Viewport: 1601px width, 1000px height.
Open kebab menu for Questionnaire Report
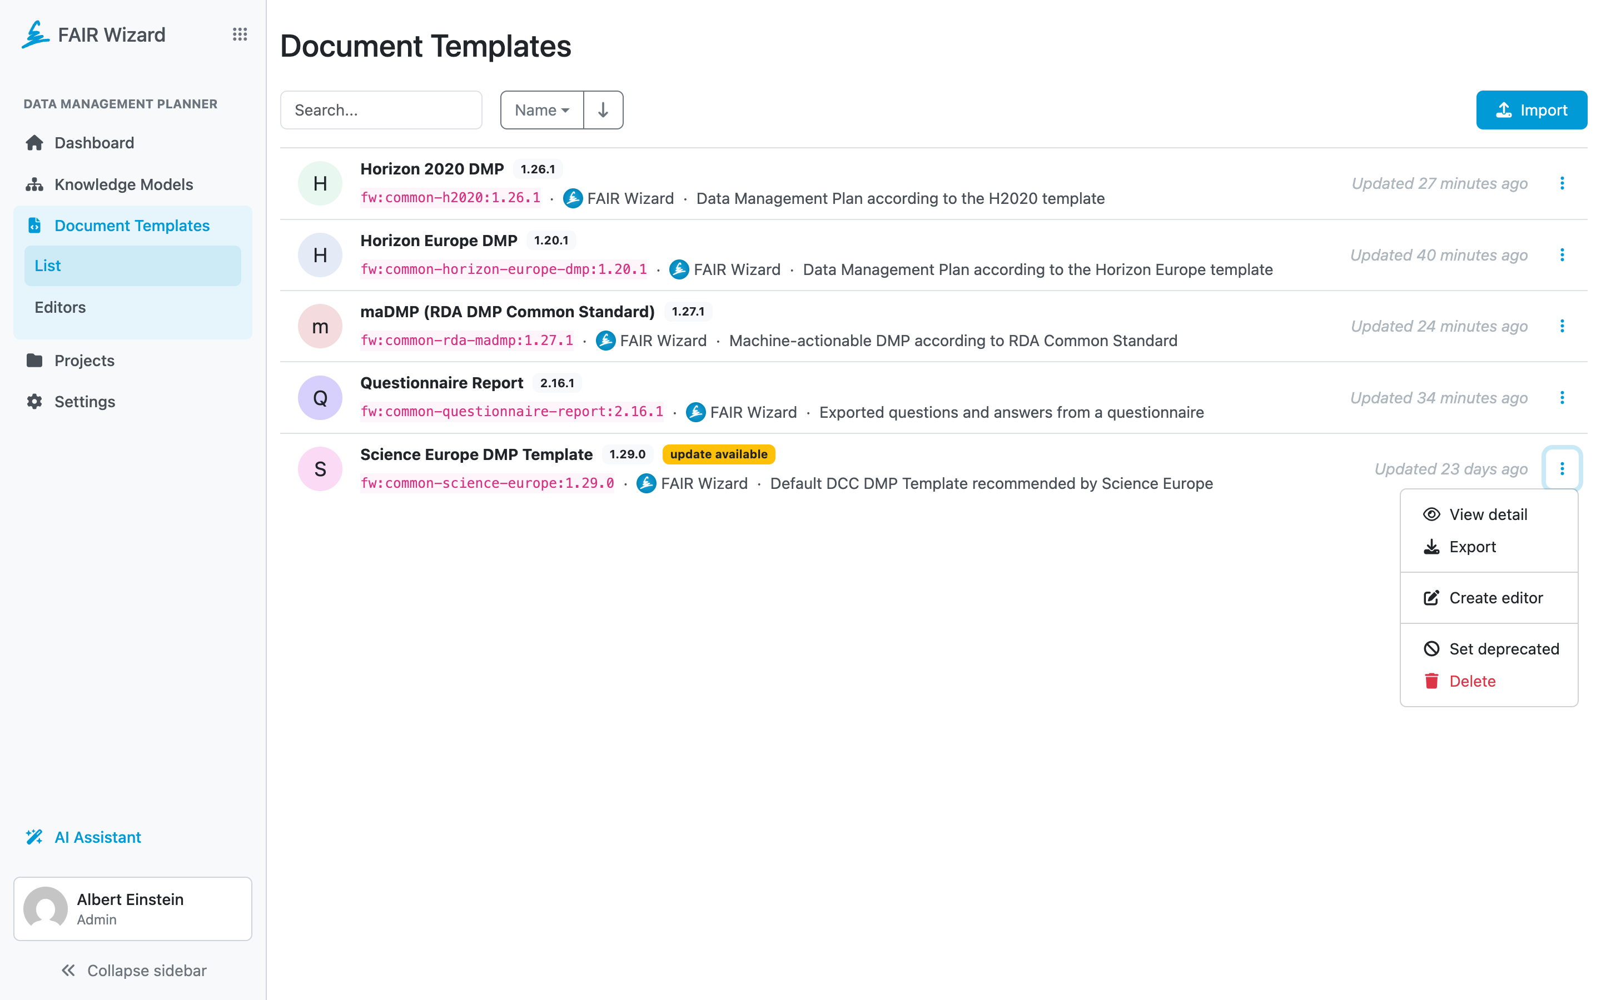click(1562, 397)
